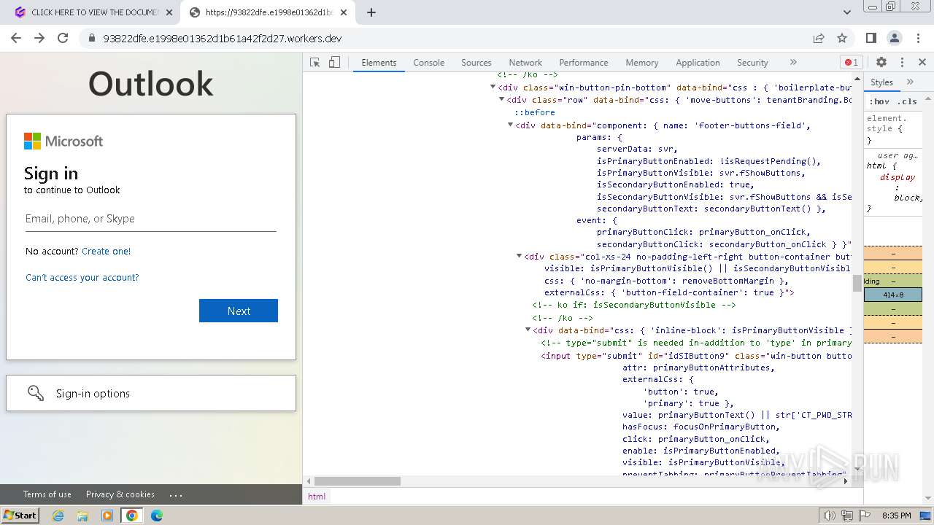Close the workers.dev tab
934x525 pixels.
[x=344, y=12]
